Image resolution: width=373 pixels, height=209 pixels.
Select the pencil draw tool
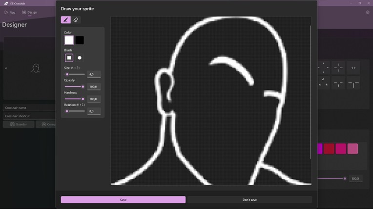point(65,20)
